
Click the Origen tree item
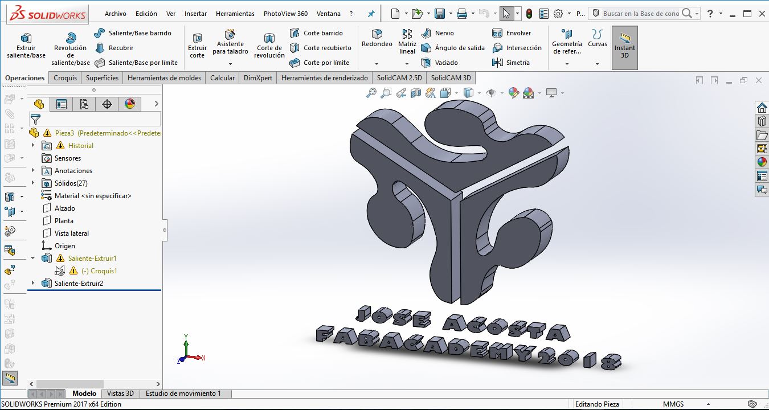(x=65, y=246)
